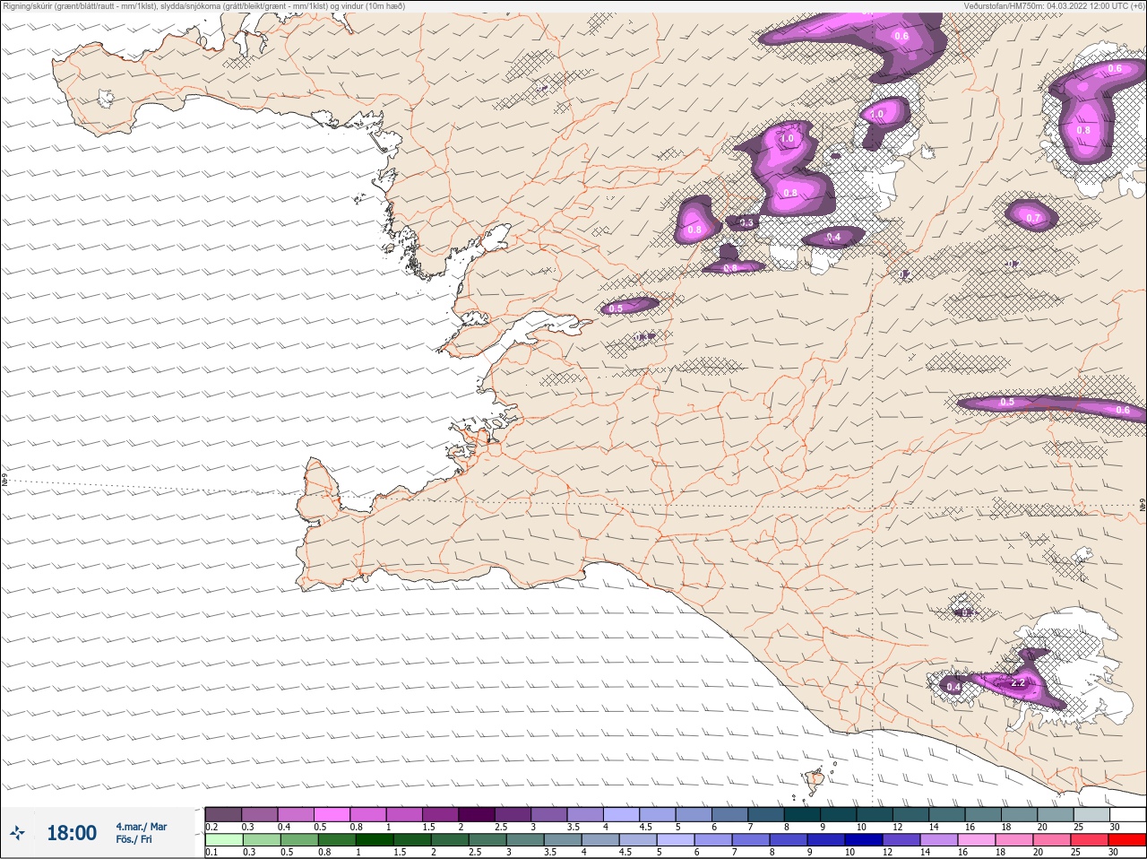Select the 16 swatch in the upper legend row
The width and height of the screenshot is (1147, 859).
pyautogui.click(x=983, y=814)
